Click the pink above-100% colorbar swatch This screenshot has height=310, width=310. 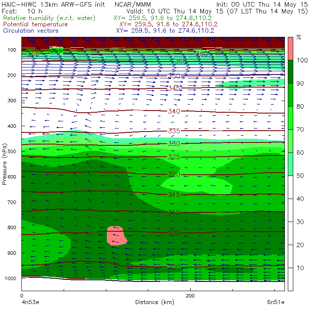(x=290, y=49)
